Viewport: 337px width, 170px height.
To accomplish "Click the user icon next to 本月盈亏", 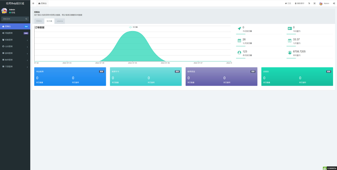I will pyautogui.click(x=290, y=53).
